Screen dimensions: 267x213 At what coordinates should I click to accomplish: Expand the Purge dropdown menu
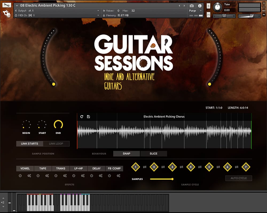(201, 11)
